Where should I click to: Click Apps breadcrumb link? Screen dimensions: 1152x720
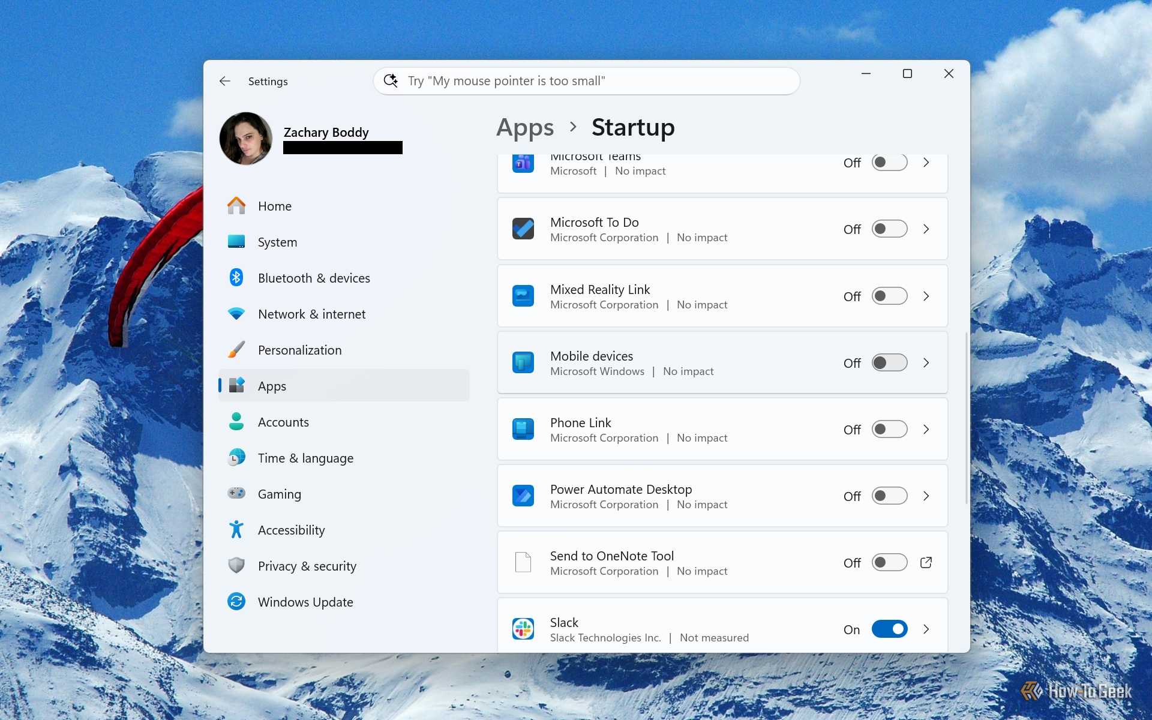point(525,128)
